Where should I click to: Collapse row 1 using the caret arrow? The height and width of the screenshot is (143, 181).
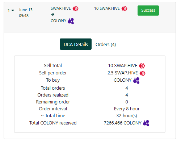coord(13,11)
